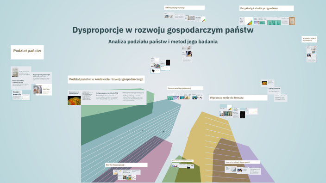
Task: Click the slide strip under 'Sposoby analizy dysproporcji'
Action: [185, 97]
